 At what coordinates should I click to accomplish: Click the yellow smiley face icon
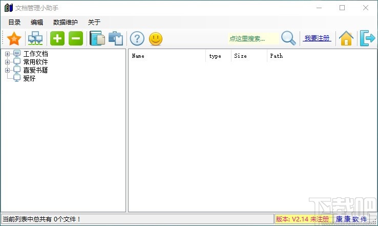pos(156,39)
